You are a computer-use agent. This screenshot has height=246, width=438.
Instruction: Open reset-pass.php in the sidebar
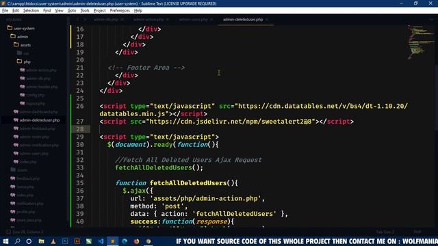click(x=29, y=220)
